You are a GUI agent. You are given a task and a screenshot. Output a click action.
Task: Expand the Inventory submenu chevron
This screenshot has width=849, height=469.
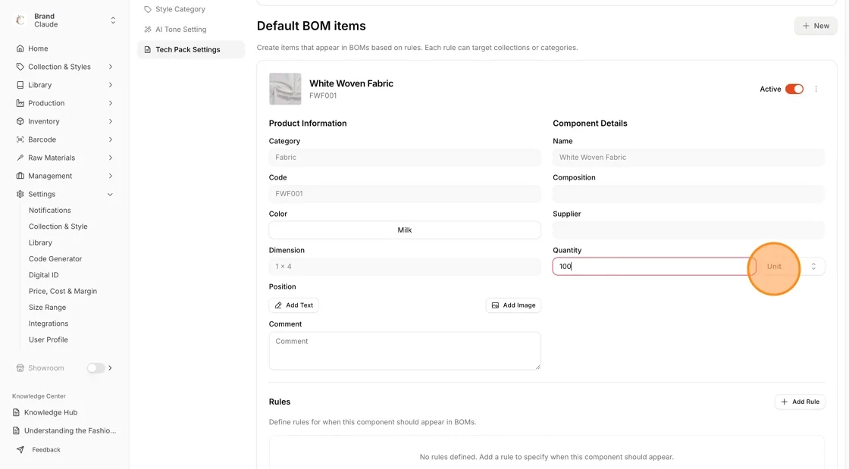pos(111,121)
